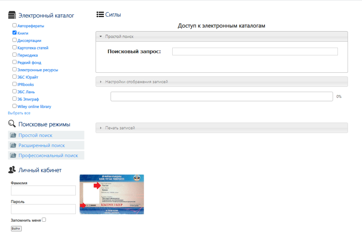The height and width of the screenshot is (242, 362).
Task: Tick the Запомнить меня checkbox
Action: click(x=44, y=220)
